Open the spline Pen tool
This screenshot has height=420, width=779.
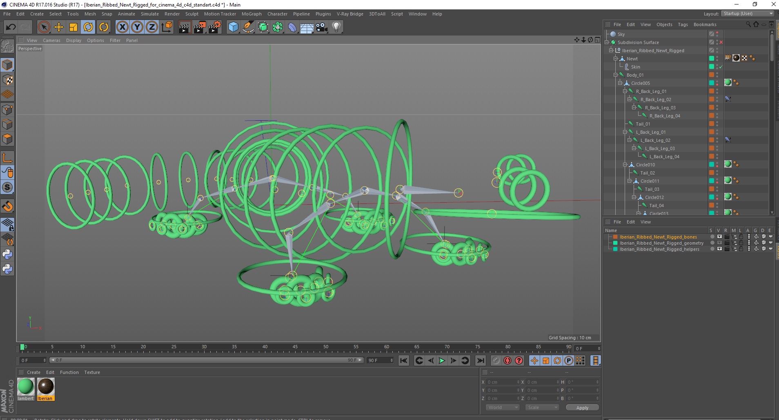[x=248, y=27]
